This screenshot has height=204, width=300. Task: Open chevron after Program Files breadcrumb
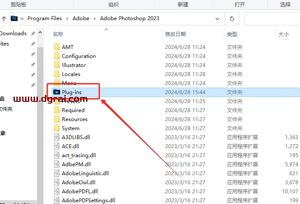pyautogui.click(x=67, y=19)
